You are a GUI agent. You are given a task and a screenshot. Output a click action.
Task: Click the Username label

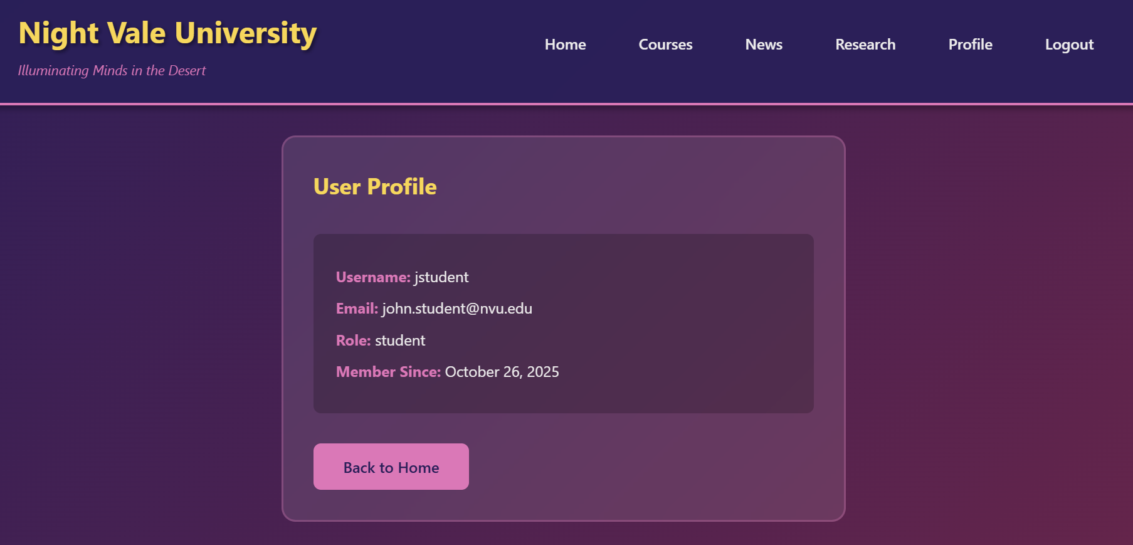[x=372, y=277]
